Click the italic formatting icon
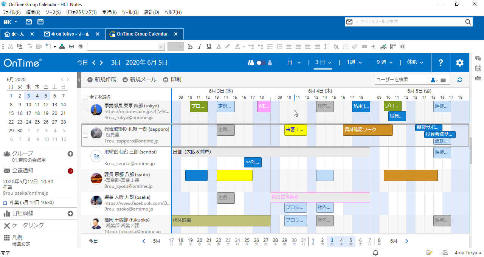This screenshot has width=484, height=257. 200,46
